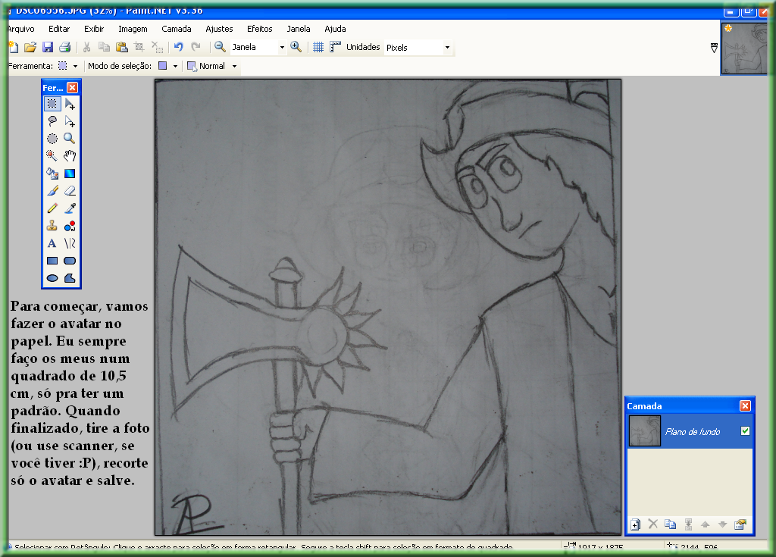Select the Magic Wand tool
Image resolution: width=776 pixels, height=557 pixels.
[x=52, y=156]
